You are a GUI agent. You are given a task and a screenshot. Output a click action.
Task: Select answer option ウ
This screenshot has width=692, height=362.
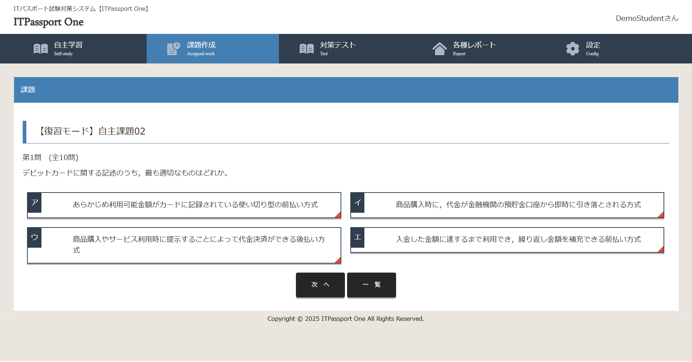(184, 245)
